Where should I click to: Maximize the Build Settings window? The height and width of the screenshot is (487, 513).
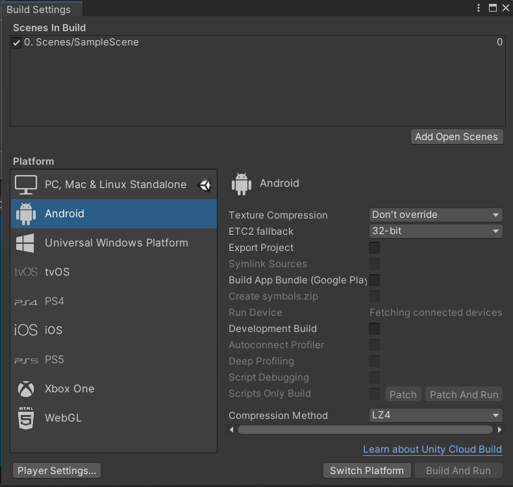coord(493,8)
